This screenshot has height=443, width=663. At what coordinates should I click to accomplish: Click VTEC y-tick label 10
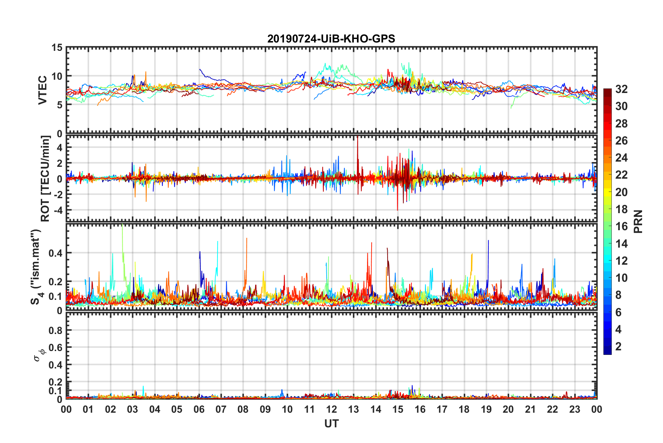(56, 76)
